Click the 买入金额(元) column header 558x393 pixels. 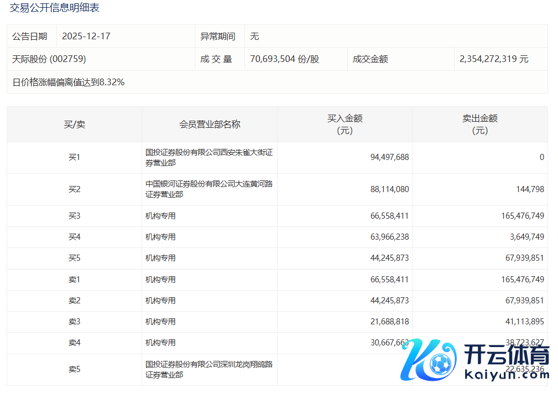tap(345, 125)
